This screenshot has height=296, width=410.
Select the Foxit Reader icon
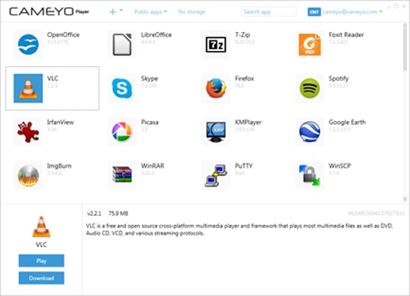tap(310, 45)
